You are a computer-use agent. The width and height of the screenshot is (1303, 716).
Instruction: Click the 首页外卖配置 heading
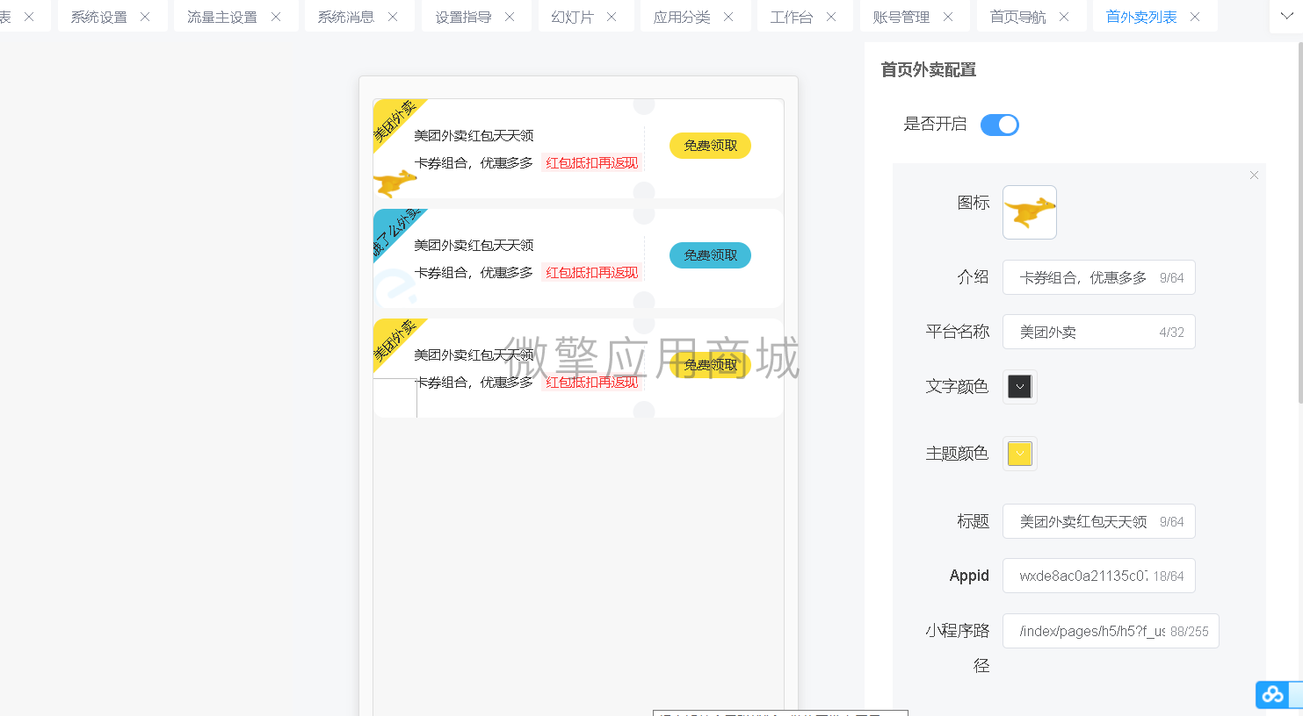coord(928,69)
